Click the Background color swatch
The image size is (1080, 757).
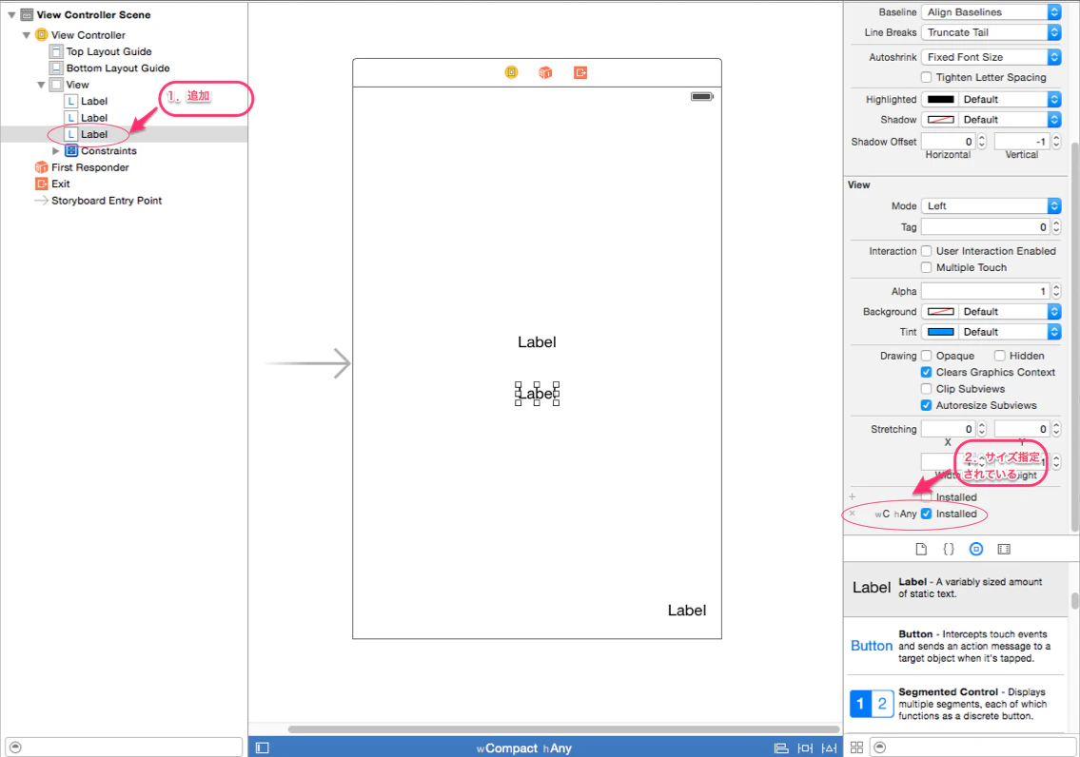[x=940, y=312]
